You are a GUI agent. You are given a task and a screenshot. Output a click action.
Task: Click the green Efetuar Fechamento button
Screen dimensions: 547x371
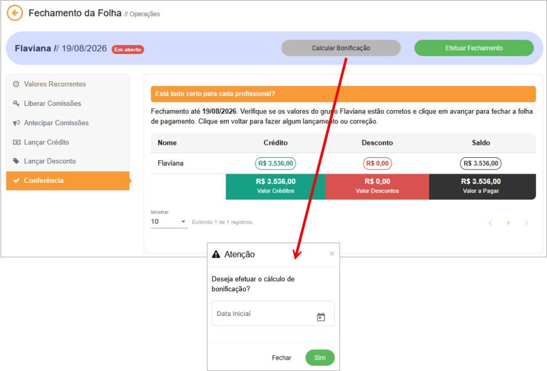(x=474, y=48)
